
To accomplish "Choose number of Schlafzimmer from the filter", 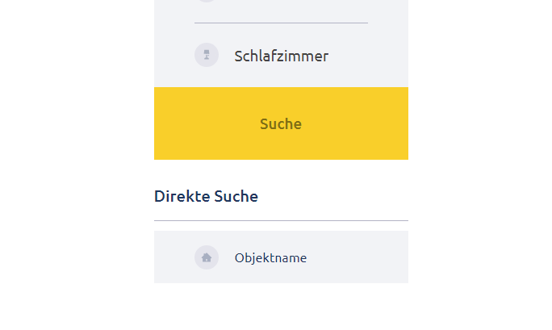I will pos(281,55).
